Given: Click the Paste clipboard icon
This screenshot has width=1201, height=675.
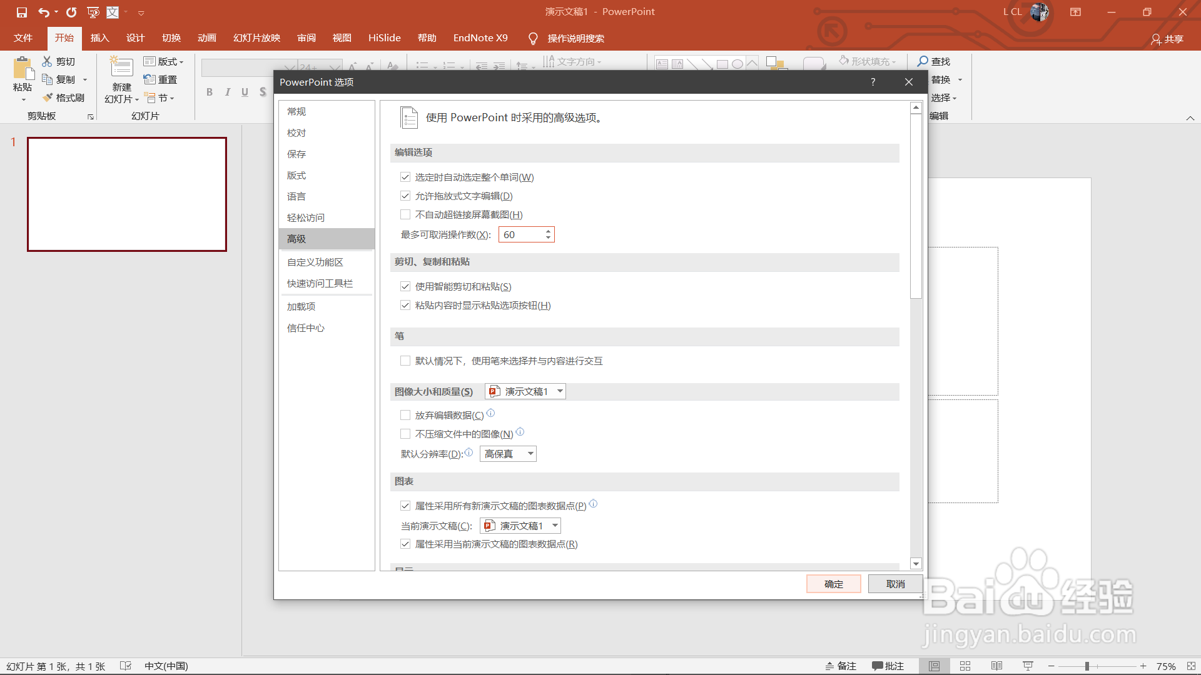Looking at the screenshot, I should [23, 69].
